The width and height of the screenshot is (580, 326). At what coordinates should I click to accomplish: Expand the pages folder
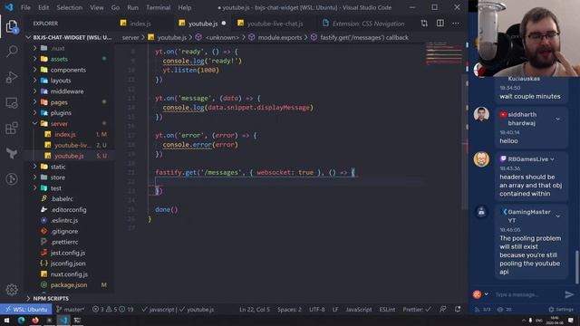click(x=35, y=102)
